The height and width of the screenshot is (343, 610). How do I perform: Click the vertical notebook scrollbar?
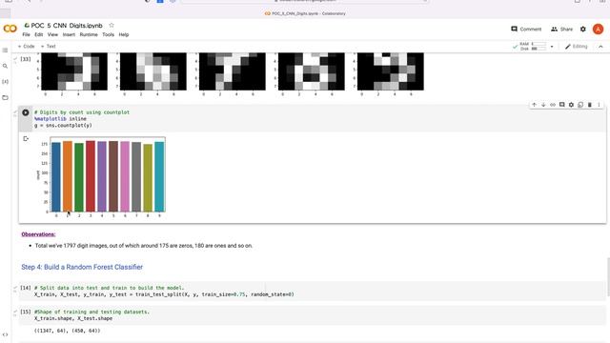click(608, 276)
